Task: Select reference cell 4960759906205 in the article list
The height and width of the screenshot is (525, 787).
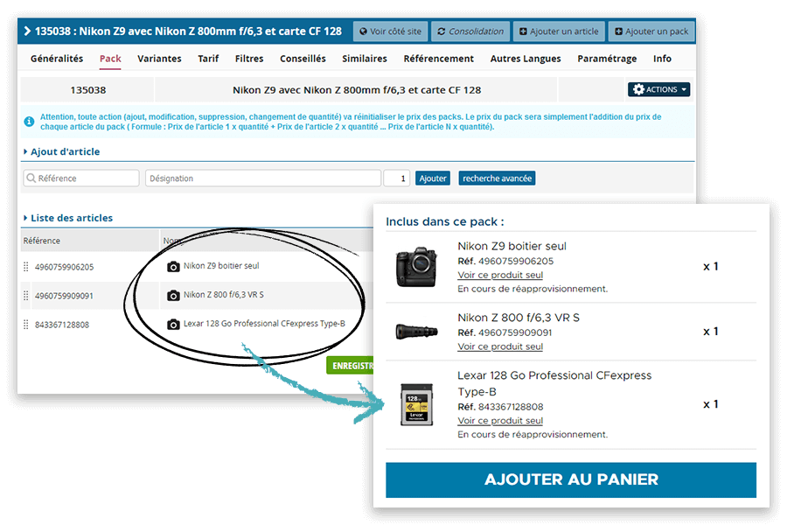Action: (x=64, y=267)
